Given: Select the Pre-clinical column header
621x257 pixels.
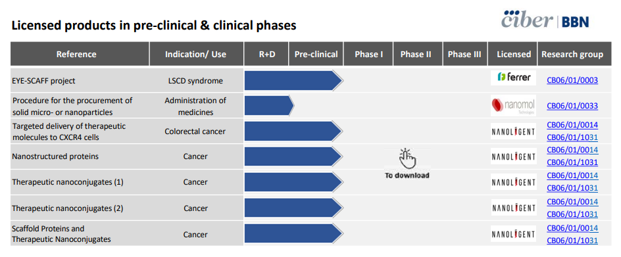Looking at the screenshot, I should pos(316,55).
